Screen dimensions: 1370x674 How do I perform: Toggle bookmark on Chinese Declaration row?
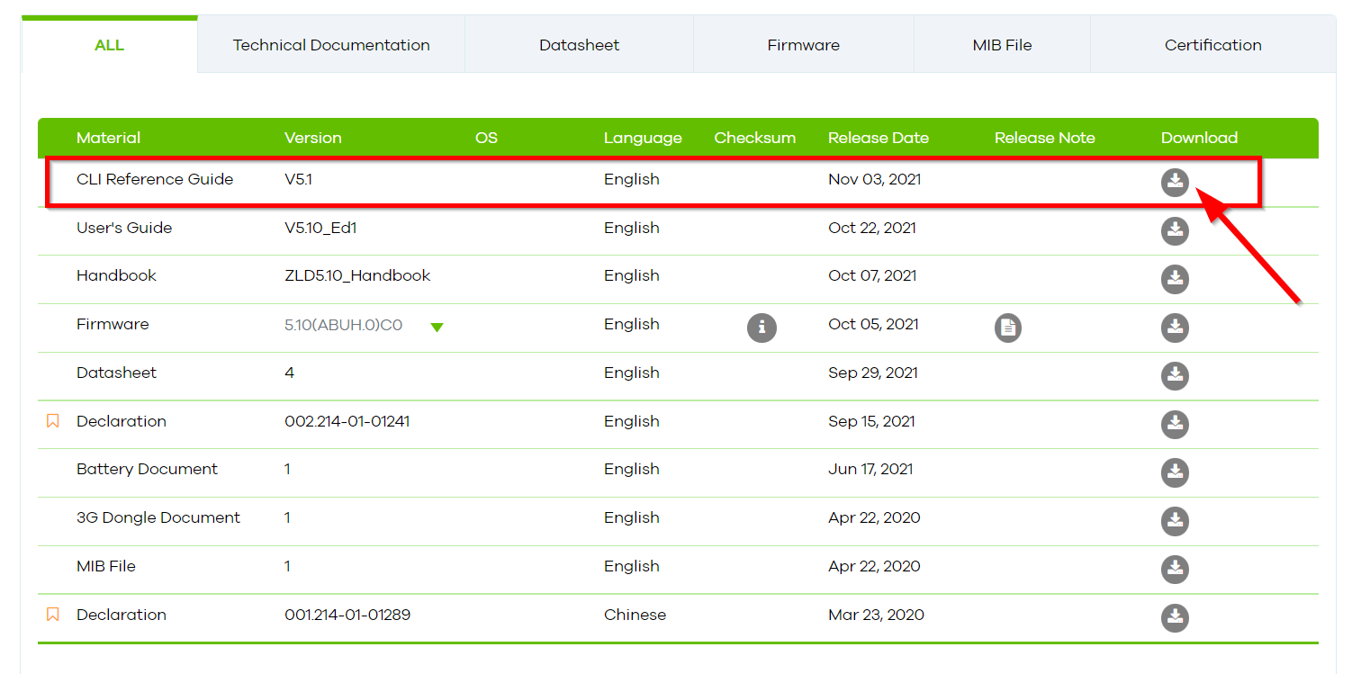click(53, 615)
